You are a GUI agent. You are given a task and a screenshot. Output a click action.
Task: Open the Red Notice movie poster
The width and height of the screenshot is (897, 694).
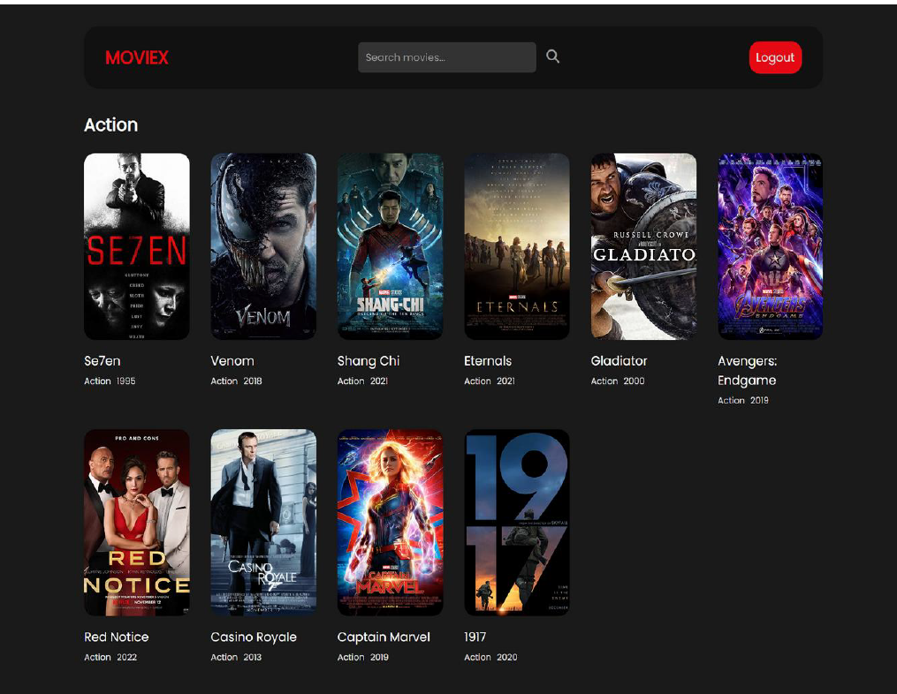[x=137, y=523]
